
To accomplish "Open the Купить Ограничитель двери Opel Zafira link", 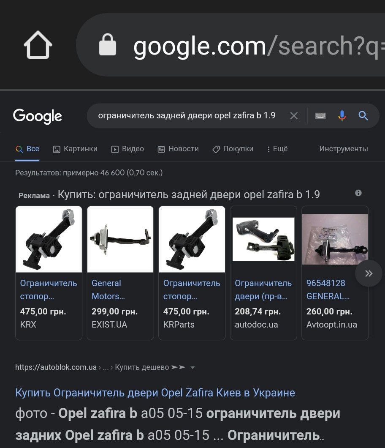I will coord(155,393).
